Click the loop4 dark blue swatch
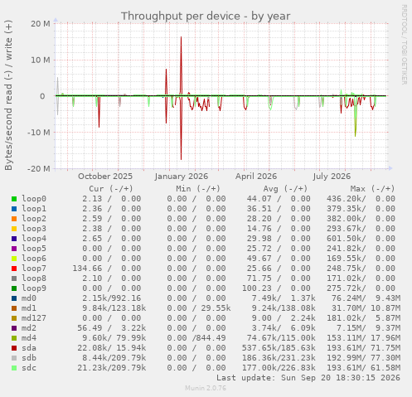Screen dimensions: 412x397 14,239
